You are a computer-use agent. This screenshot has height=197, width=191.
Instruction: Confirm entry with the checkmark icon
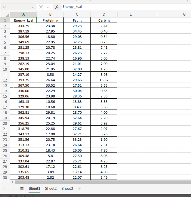(49, 7)
